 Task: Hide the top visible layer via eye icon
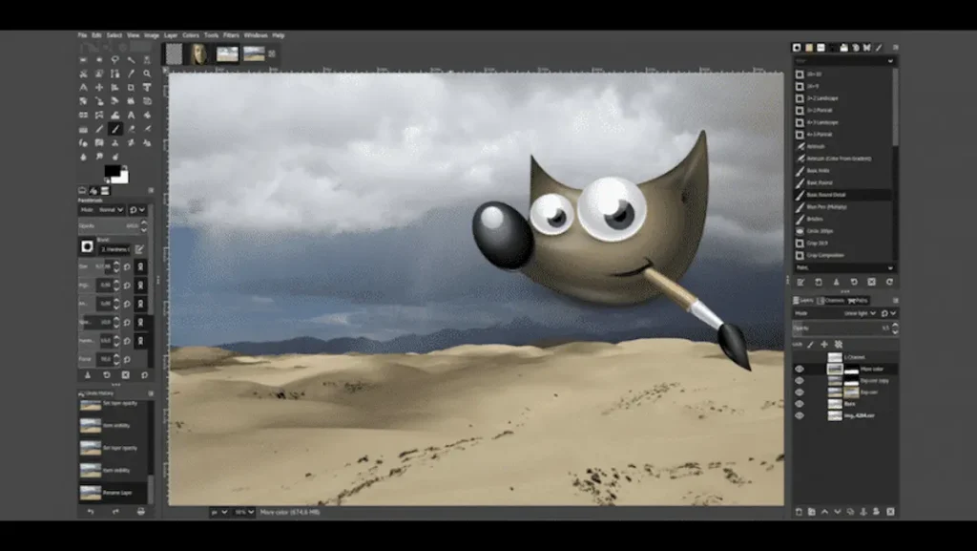click(x=800, y=369)
